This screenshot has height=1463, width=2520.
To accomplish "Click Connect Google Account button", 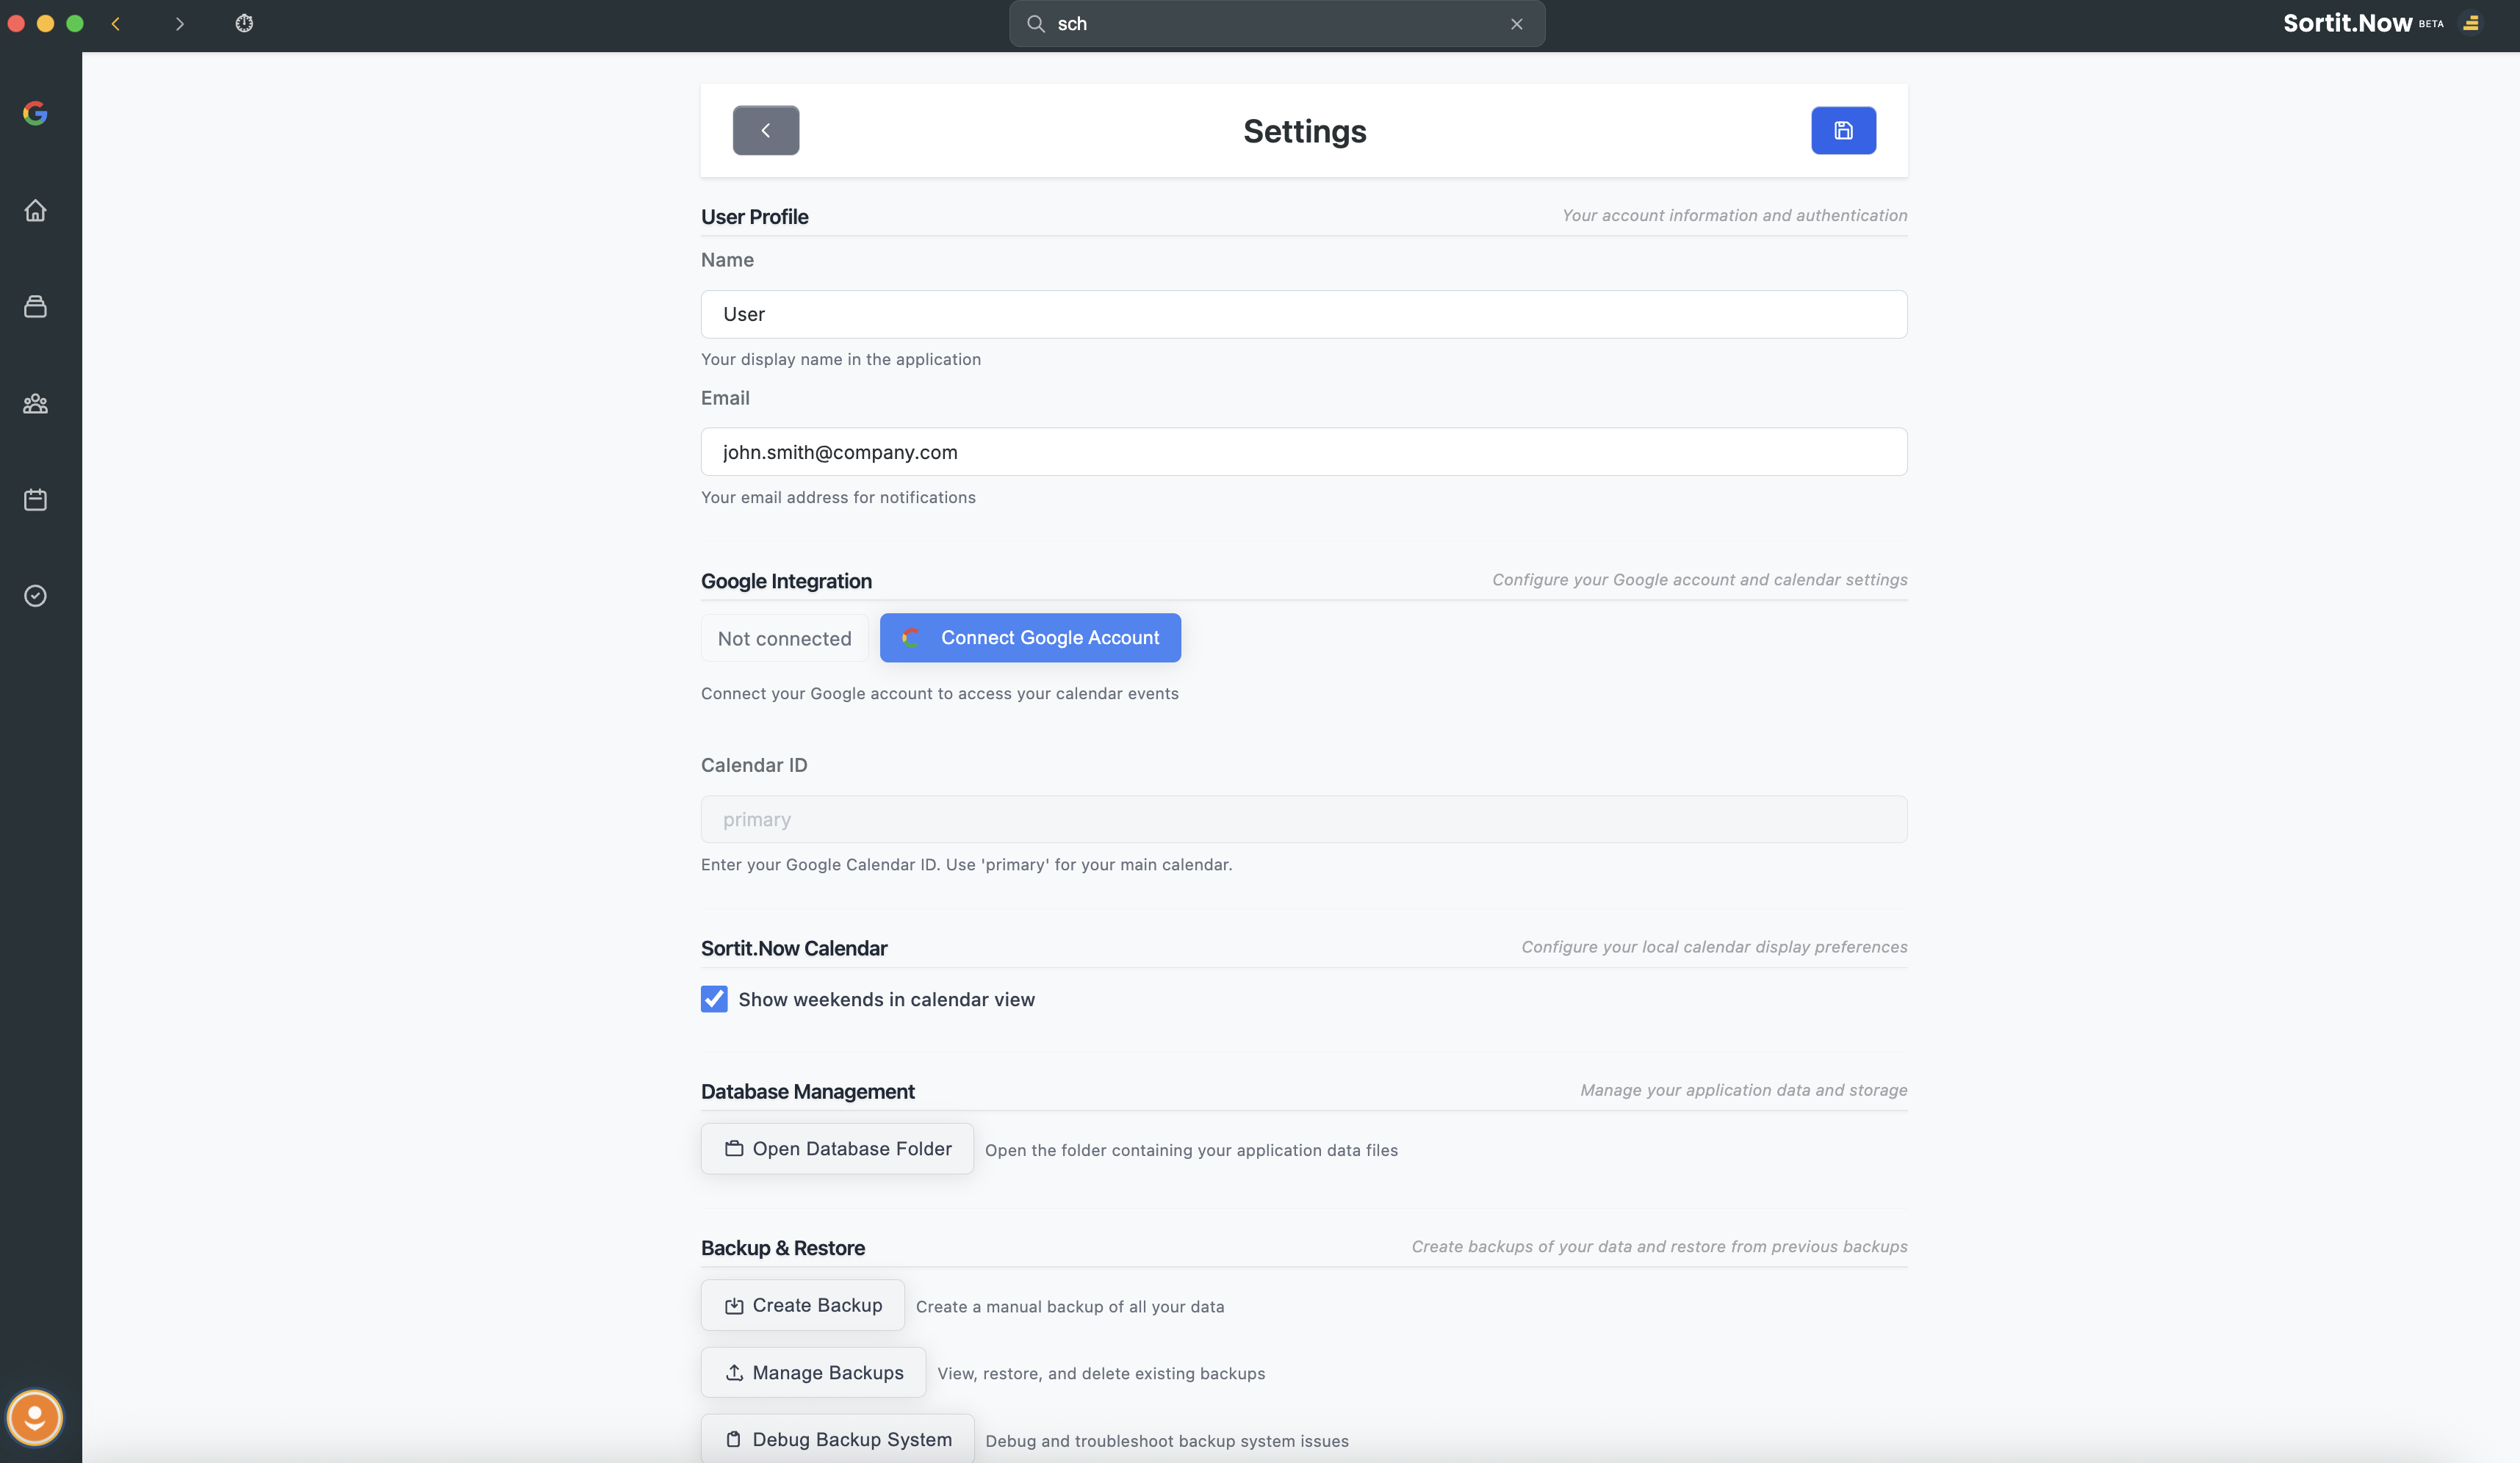I will tap(1030, 637).
